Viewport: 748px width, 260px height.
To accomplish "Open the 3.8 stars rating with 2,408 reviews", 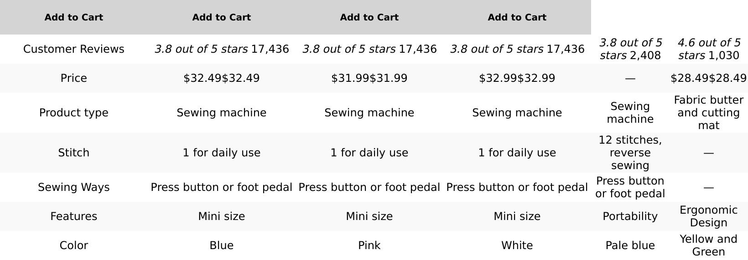I will [x=630, y=49].
